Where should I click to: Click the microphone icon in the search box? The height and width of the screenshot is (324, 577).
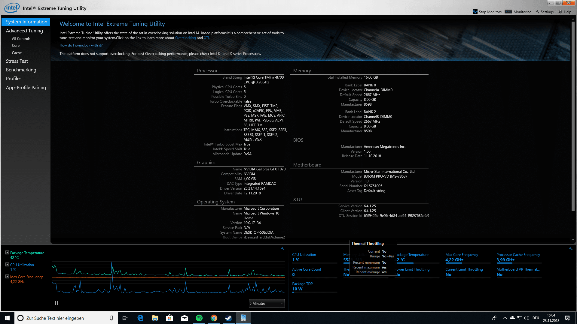111,318
